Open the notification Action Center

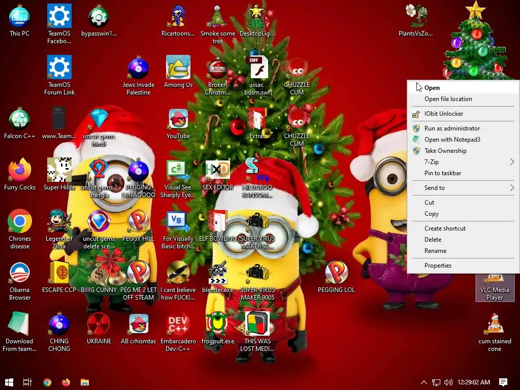click(503, 382)
